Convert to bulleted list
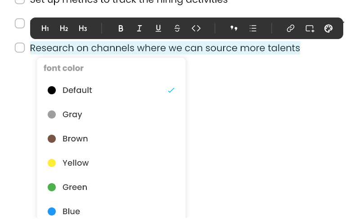The width and height of the screenshot is (359, 220). [x=253, y=28]
